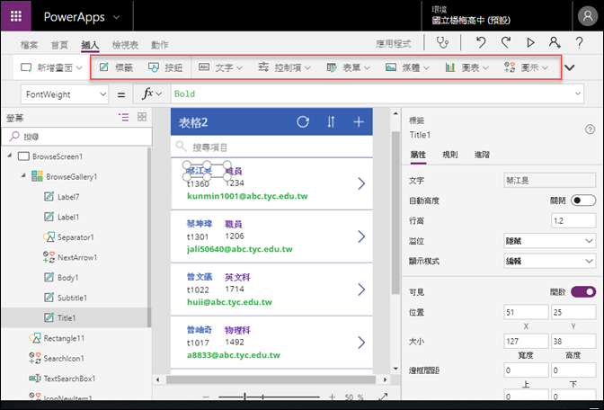604x410 pixels.
Task: Click the plus add icon in 表格2 header
Action: click(x=359, y=121)
